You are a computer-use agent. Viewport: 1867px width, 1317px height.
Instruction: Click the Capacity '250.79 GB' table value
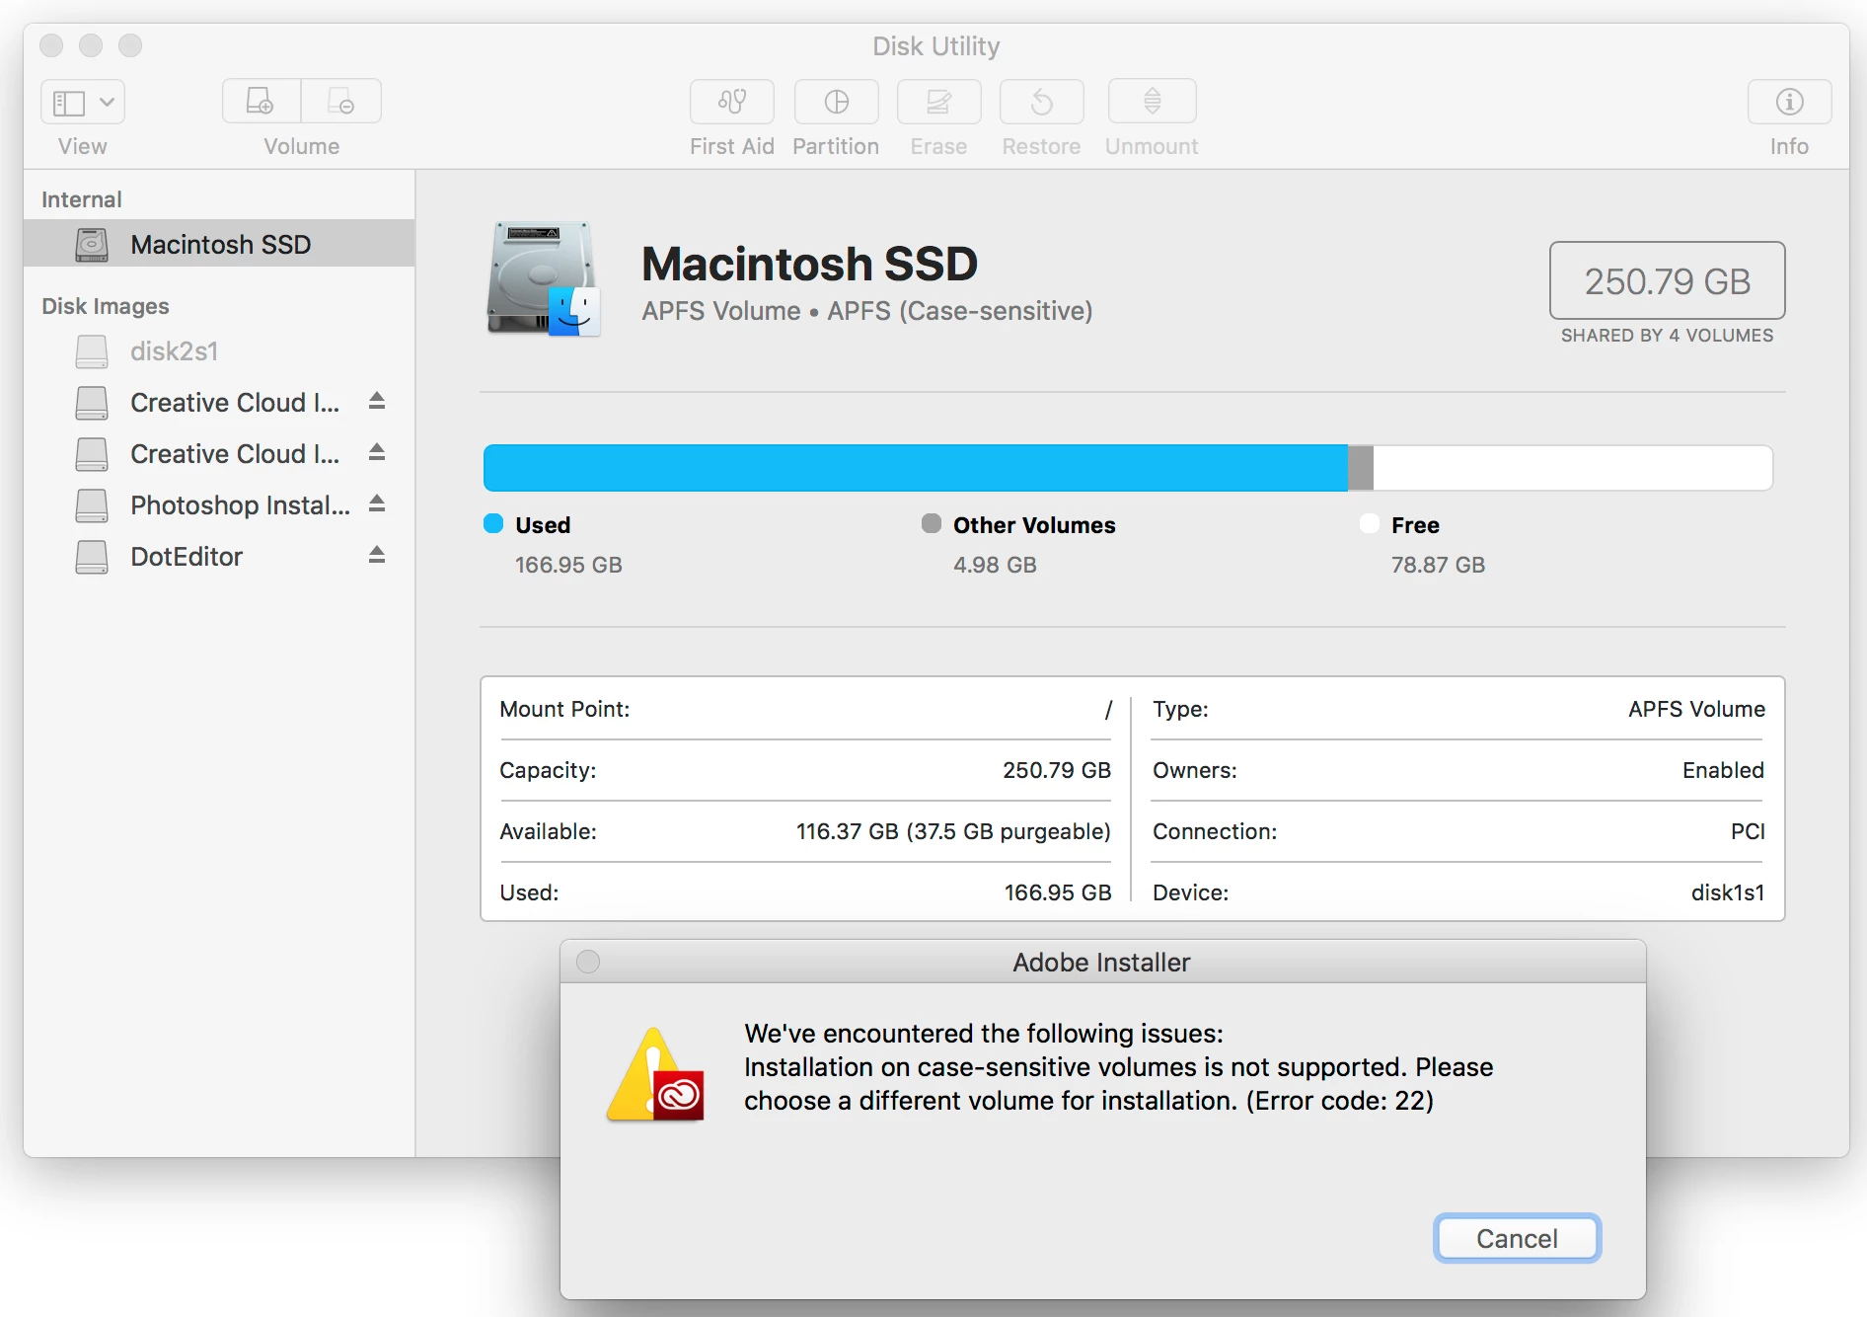pyautogui.click(x=1057, y=770)
